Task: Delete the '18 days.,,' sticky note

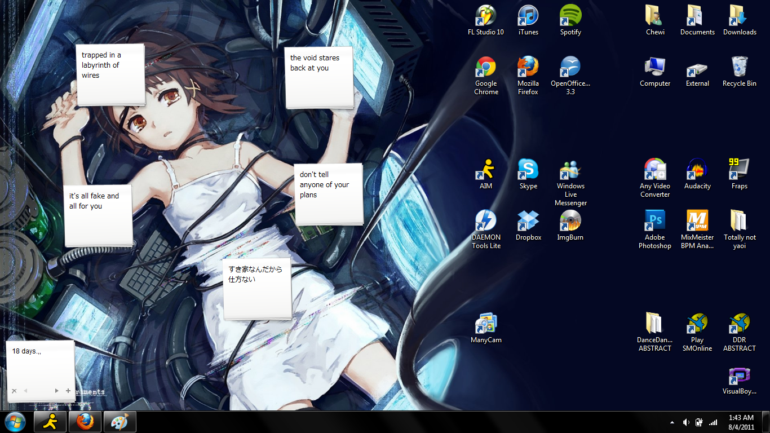Action: (x=14, y=391)
